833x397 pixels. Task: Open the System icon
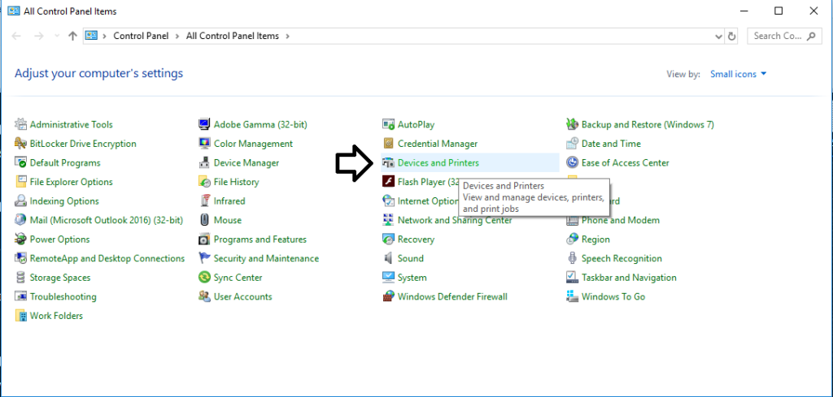pos(388,277)
